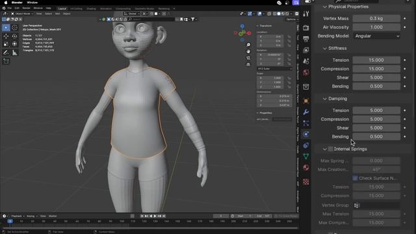
Task: Toggle X-ray view button
Action: coord(269,14)
